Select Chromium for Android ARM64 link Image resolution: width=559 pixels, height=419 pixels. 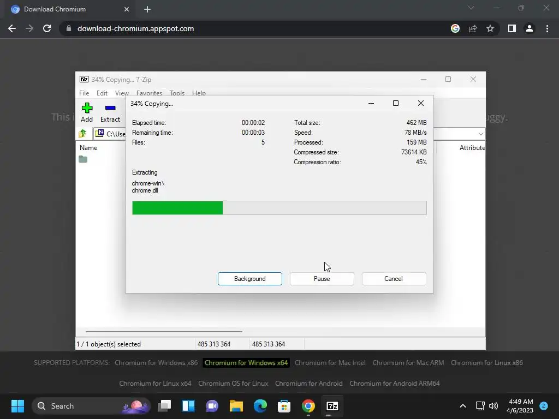pos(394,384)
